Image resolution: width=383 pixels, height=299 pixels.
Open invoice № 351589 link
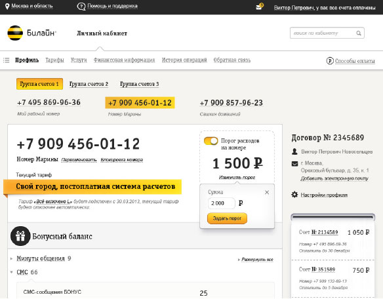[323, 269]
